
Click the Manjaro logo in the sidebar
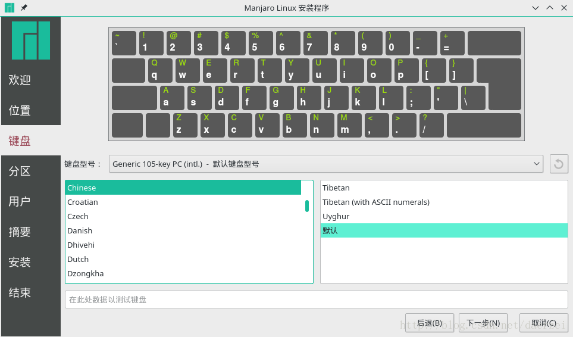pyautogui.click(x=31, y=40)
